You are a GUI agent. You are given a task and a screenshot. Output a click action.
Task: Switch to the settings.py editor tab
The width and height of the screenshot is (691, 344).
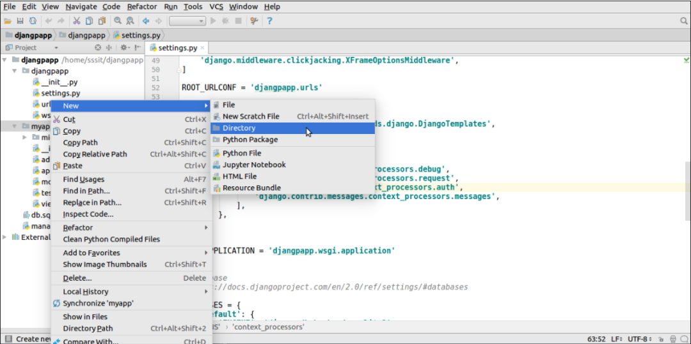(177, 48)
